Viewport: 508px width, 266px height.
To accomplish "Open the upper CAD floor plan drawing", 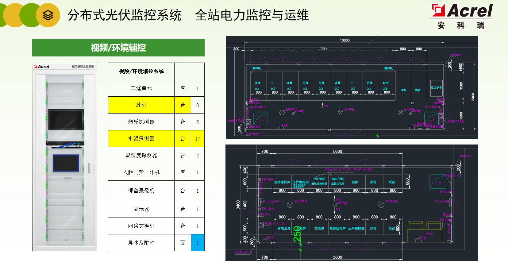I will click(352, 87).
